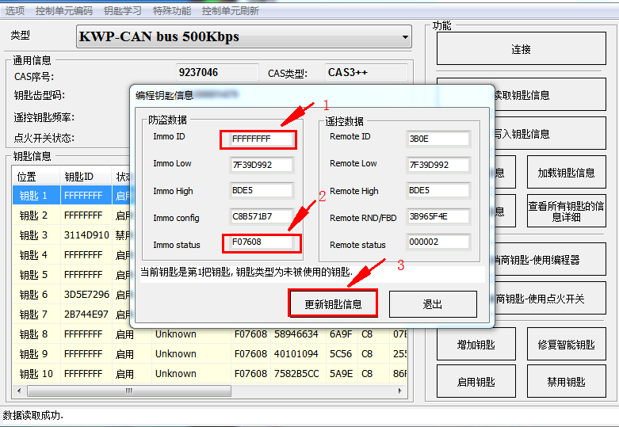The height and width of the screenshot is (427, 619).
Task: Click 退出 to close the dialog
Action: tap(433, 304)
